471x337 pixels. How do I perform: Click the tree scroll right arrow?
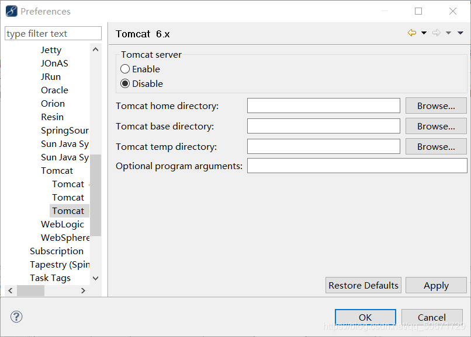click(83, 290)
